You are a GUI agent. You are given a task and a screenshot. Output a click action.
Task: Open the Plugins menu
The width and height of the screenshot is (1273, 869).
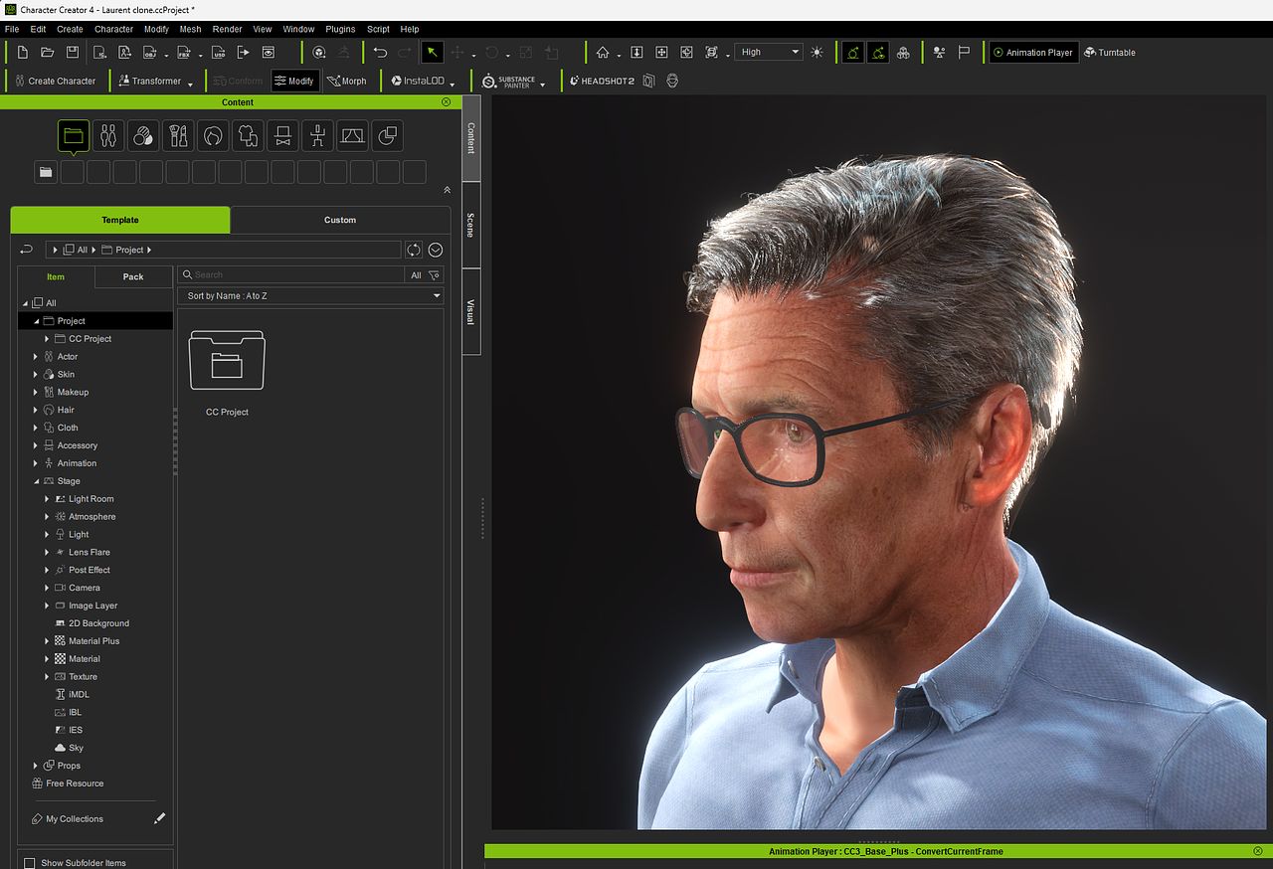(x=340, y=29)
